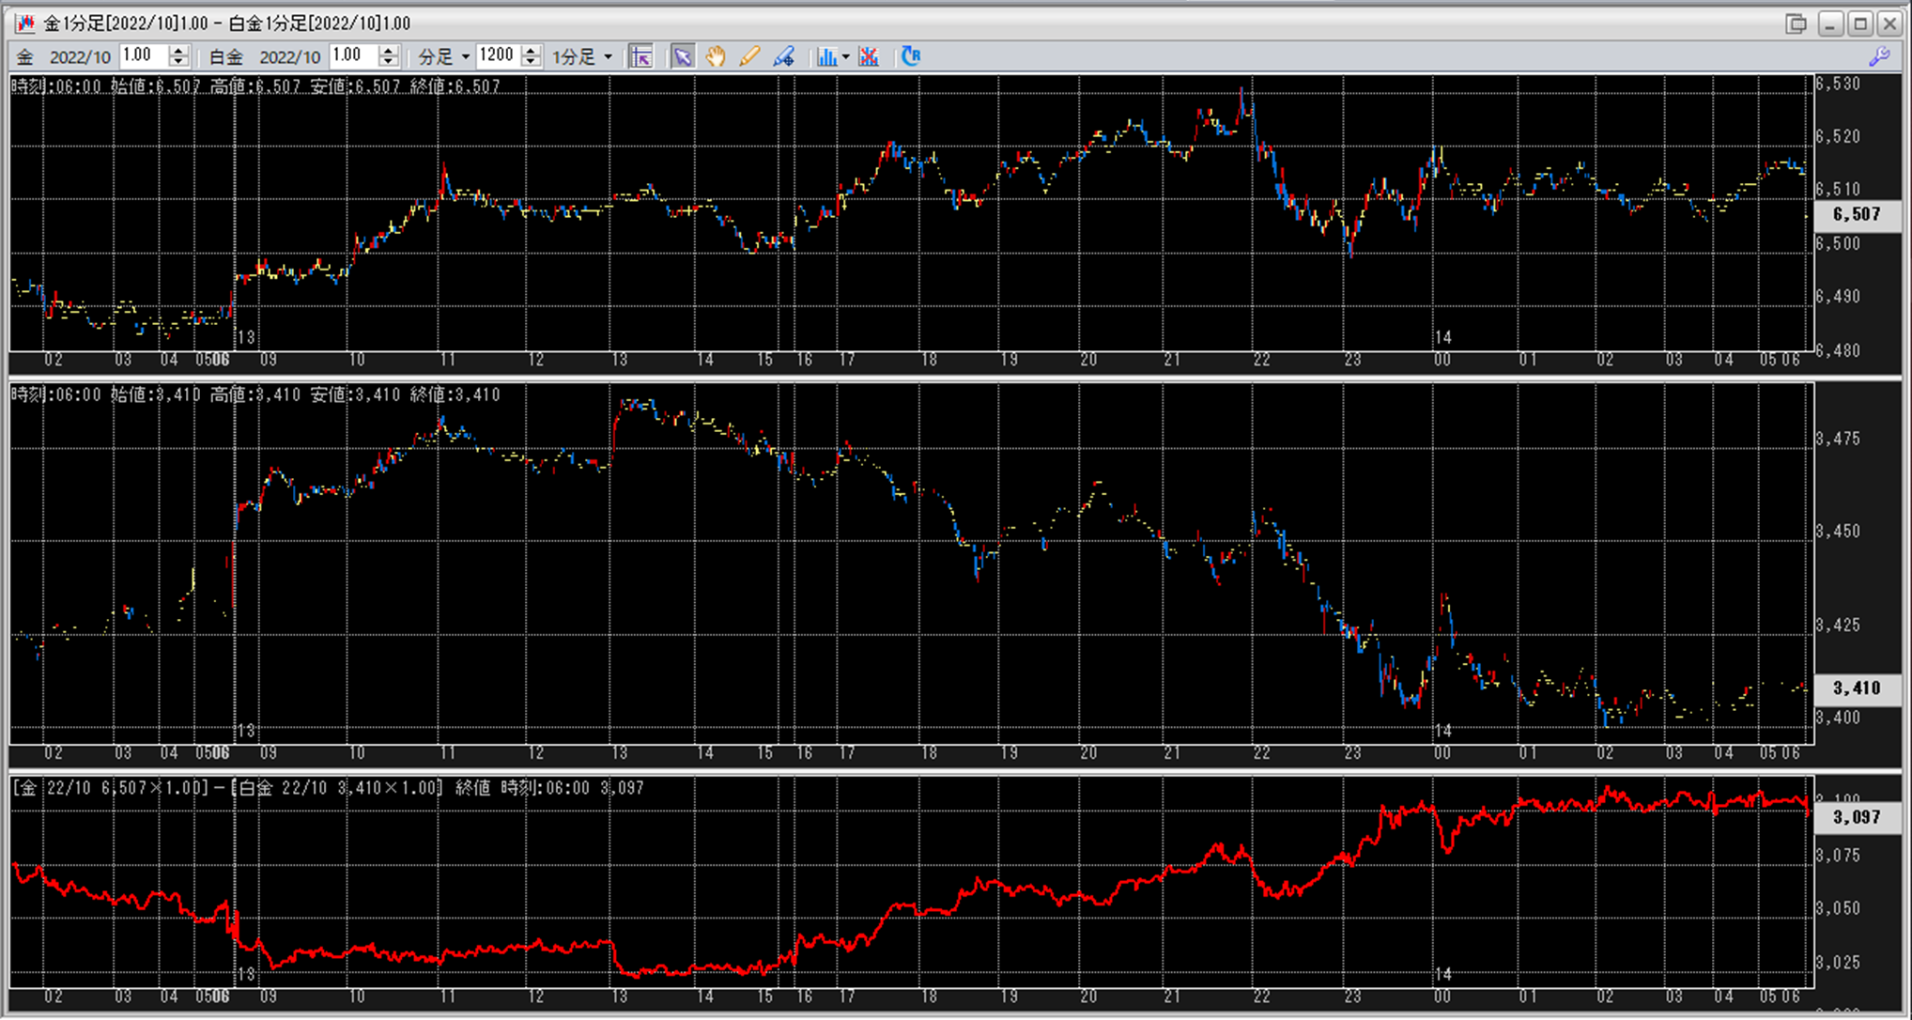Click the 3,097 spread price label
Image resolution: width=1912 pixels, height=1020 pixels.
click(x=1857, y=817)
